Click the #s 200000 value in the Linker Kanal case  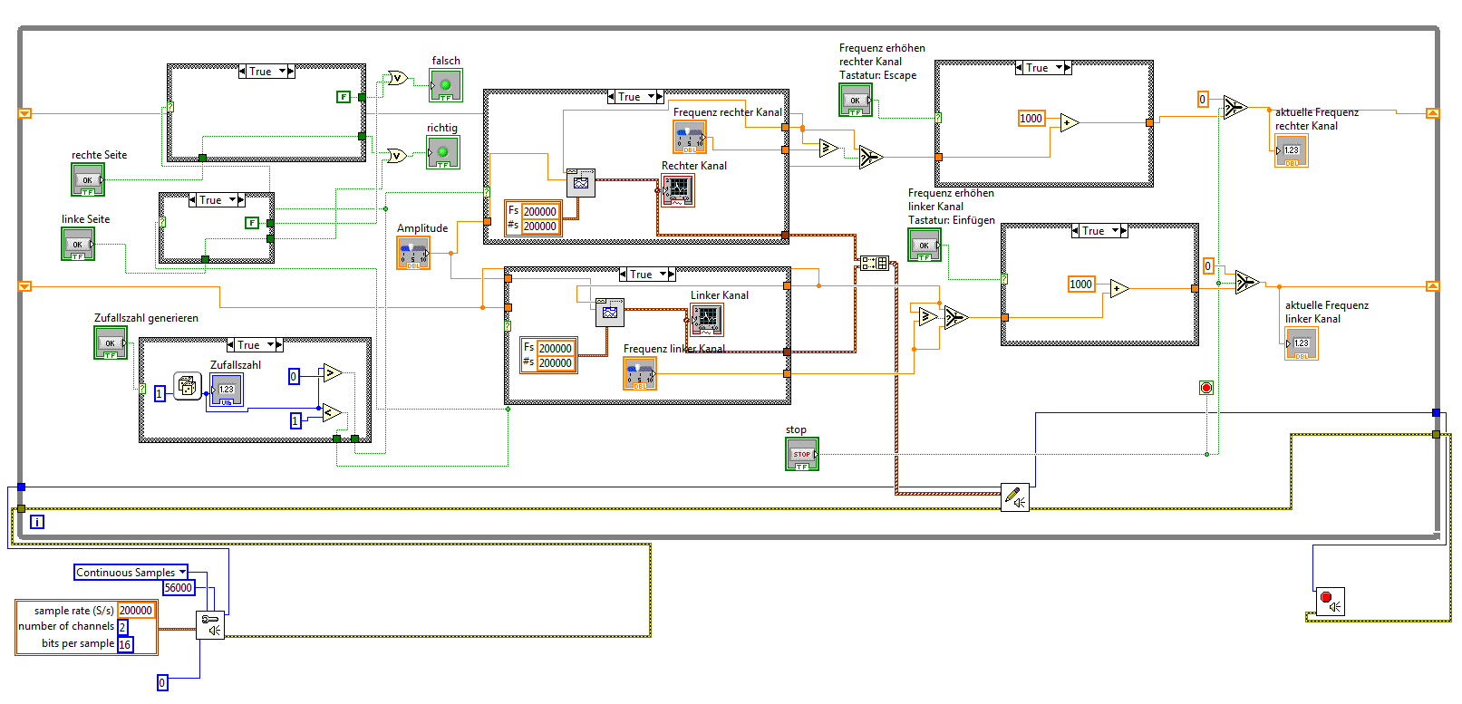point(556,363)
